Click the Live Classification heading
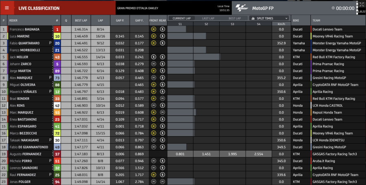366x185 pixels. (x=39, y=8)
